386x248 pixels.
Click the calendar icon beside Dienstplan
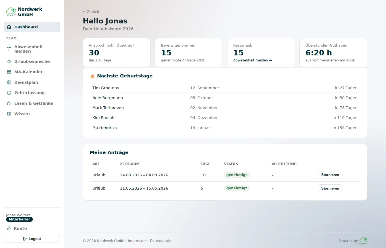click(9, 82)
